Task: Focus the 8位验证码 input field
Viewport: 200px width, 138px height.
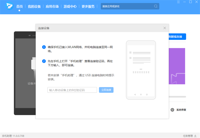Action: 72,90
